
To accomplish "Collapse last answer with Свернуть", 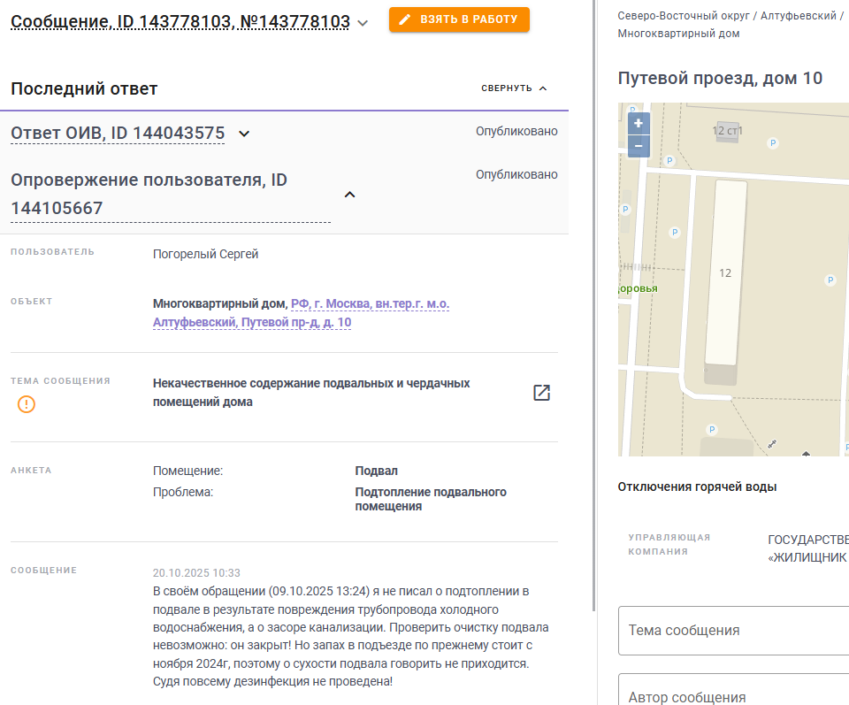I will point(514,88).
